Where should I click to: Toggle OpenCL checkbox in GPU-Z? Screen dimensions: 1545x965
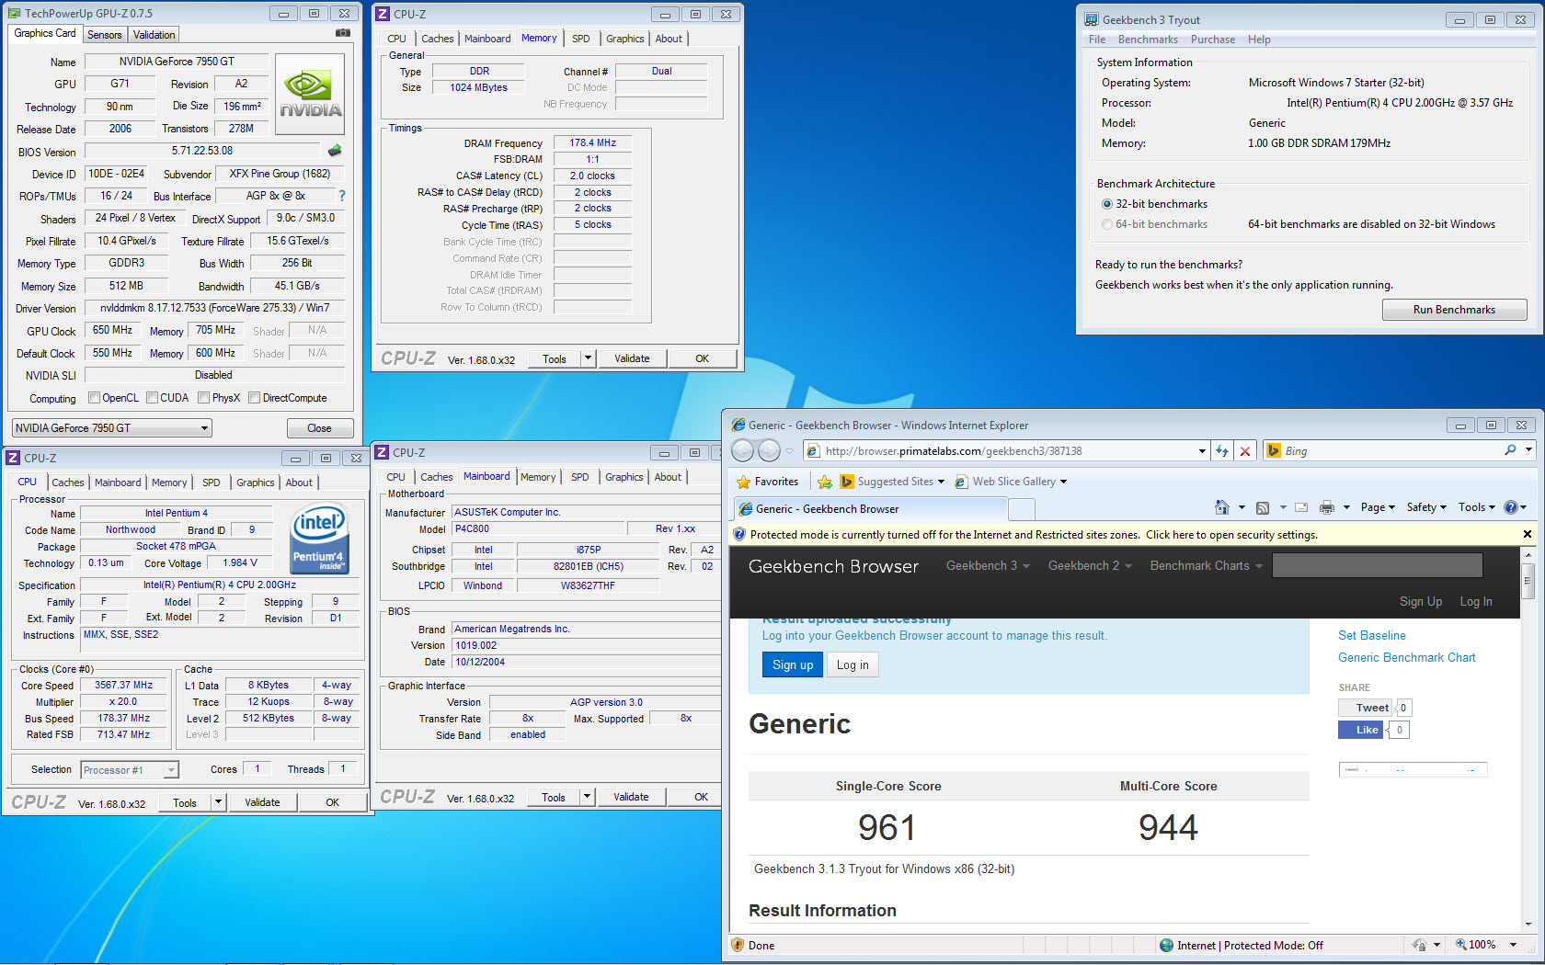tap(94, 398)
